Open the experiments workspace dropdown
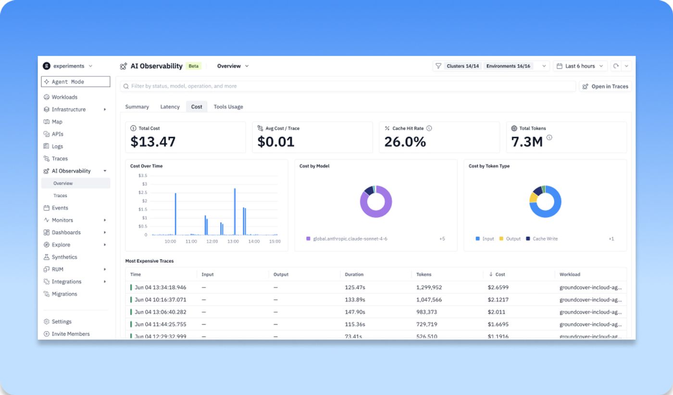 pos(68,66)
